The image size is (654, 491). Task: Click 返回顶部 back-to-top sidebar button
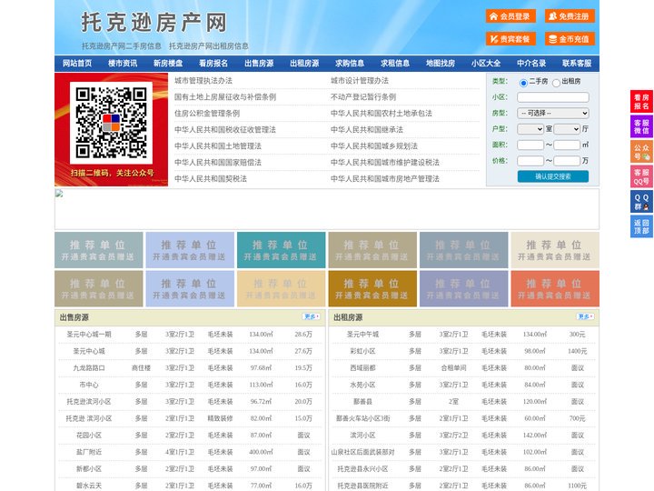(641, 226)
